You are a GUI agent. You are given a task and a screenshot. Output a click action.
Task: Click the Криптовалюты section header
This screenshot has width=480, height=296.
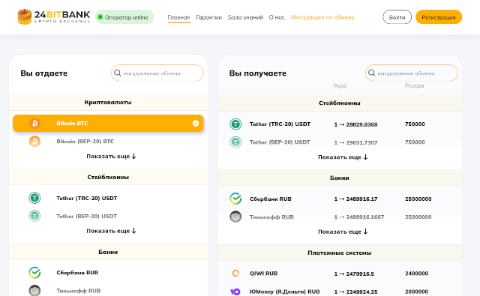pyautogui.click(x=108, y=102)
